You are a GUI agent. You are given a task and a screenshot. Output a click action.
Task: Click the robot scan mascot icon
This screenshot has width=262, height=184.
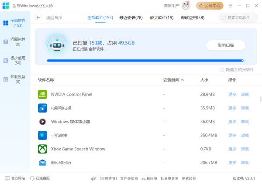tap(57, 45)
